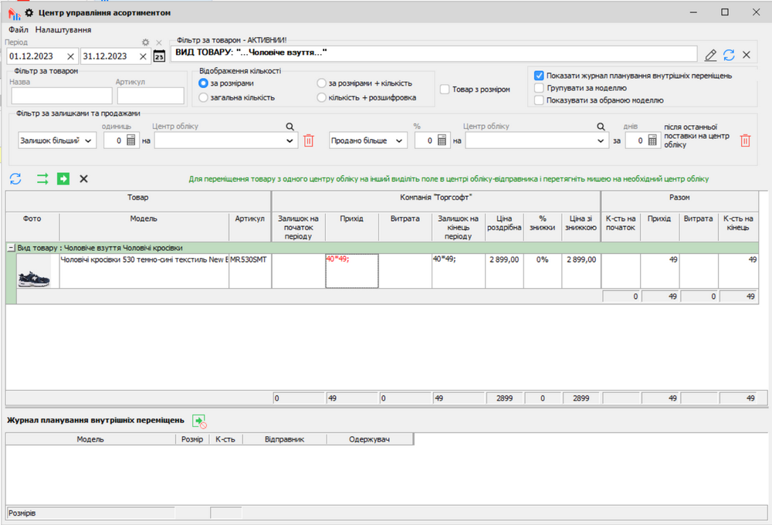The image size is (772, 525).
Task: Click the green export arrow icon in toolbar
Action: 63,179
